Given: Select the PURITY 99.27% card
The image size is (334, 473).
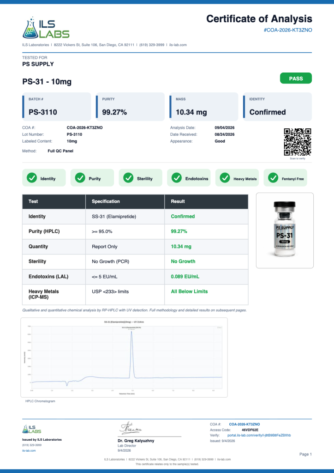Looking at the screenshot, I should (130, 107).
